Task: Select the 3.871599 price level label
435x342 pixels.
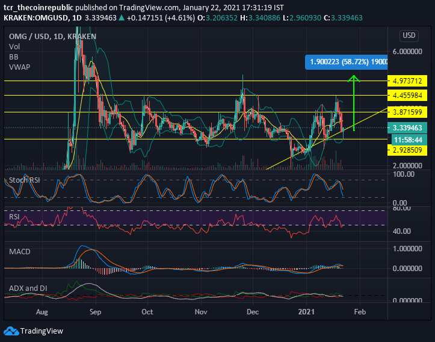Action: (x=407, y=112)
